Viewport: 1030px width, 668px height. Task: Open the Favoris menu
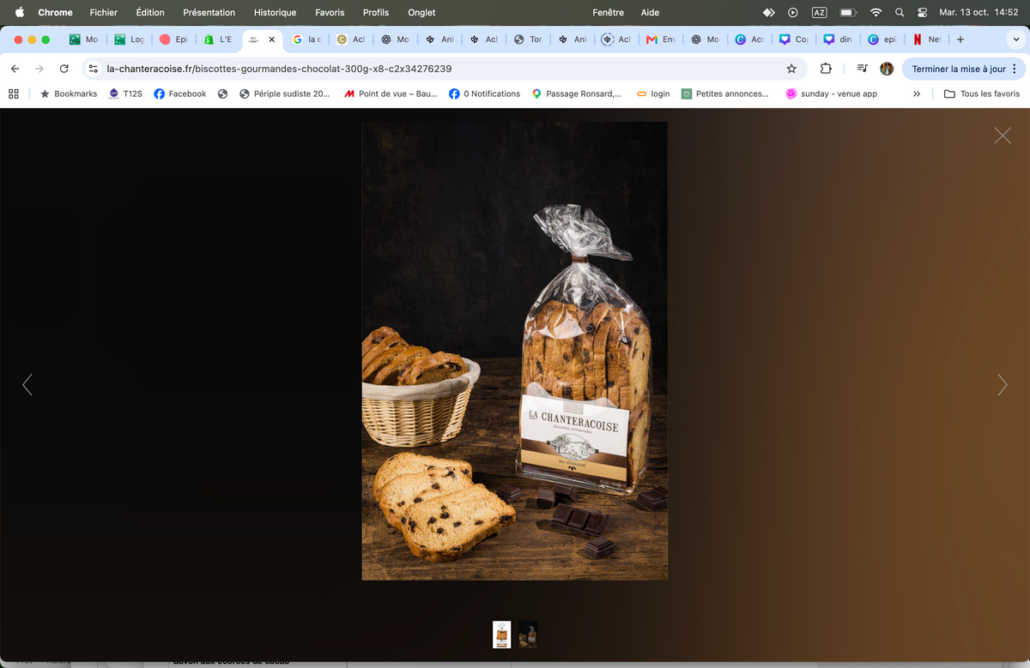[330, 12]
